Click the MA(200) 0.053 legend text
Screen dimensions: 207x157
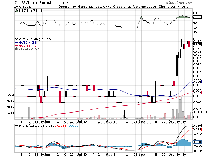[28, 46]
